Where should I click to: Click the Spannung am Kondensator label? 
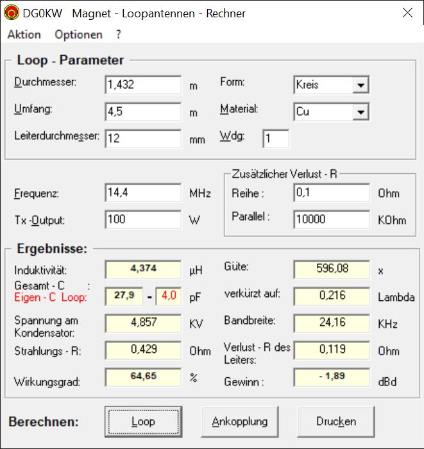[46, 326]
